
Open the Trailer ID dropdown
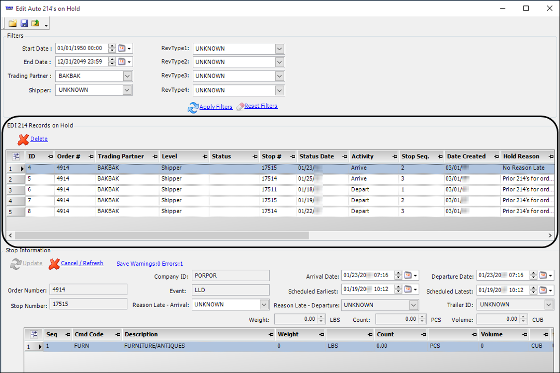pyautogui.click(x=549, y=304)
